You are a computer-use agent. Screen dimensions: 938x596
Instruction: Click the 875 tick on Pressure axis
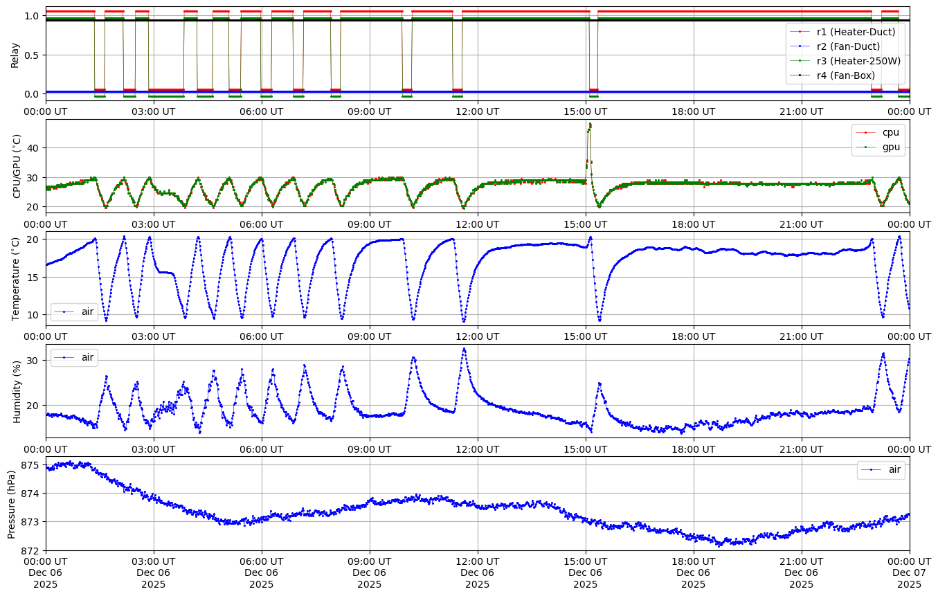coord(30,465)
